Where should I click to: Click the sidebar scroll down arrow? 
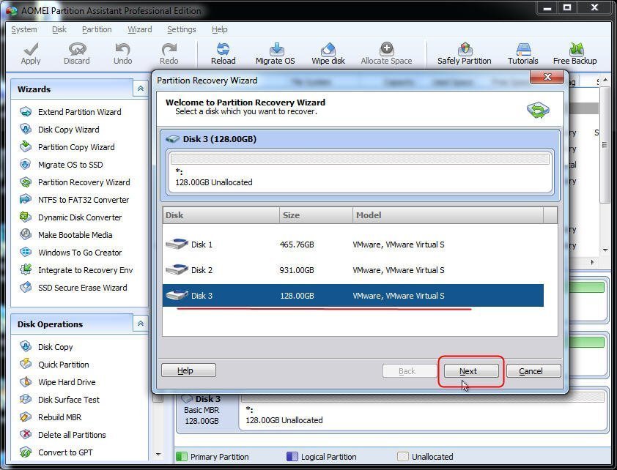[158, 455]
